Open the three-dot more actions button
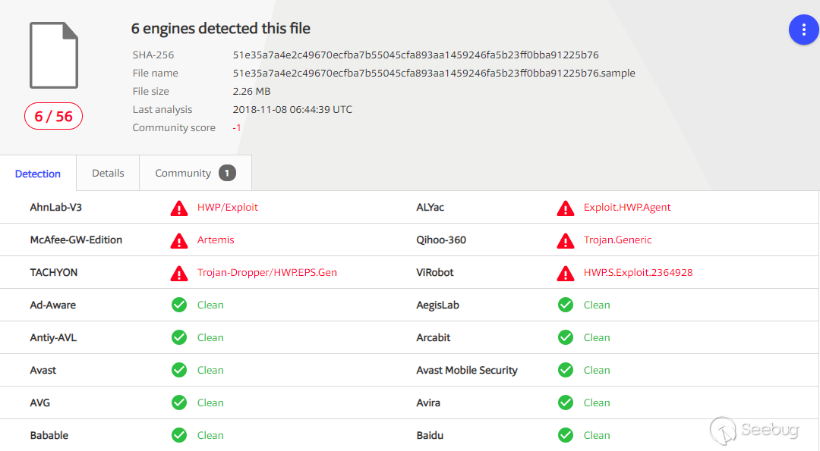 click(x=803, y=30)
